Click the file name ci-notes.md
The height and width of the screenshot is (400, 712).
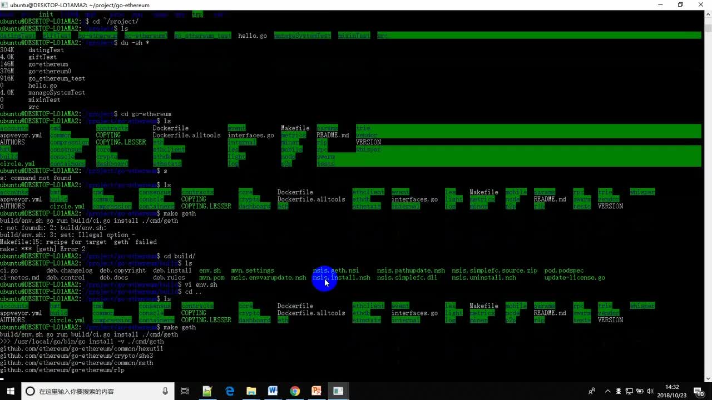[x=19, y=278]
